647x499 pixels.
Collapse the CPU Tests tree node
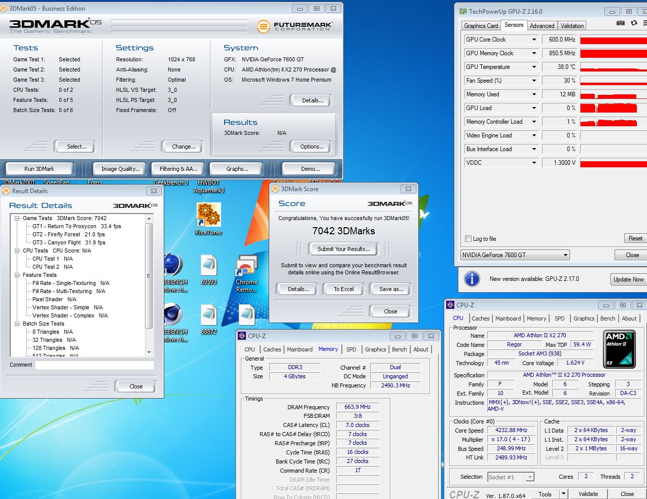click(17, 251)
